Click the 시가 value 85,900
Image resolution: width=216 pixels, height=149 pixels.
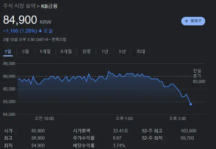tap(38, 131)
